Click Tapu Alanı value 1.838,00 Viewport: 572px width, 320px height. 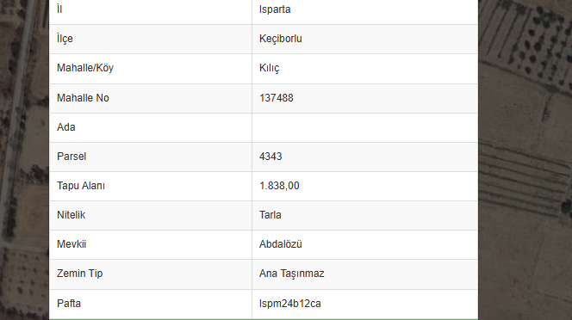[279, 186]
